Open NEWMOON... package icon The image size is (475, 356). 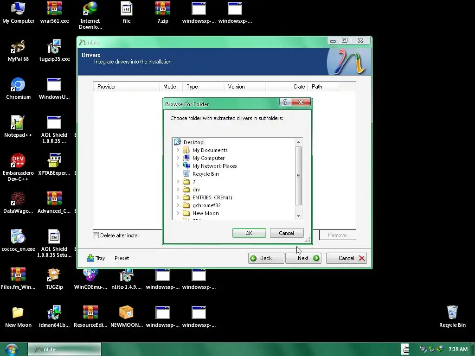pyautogui.click(x=127, y=316)
